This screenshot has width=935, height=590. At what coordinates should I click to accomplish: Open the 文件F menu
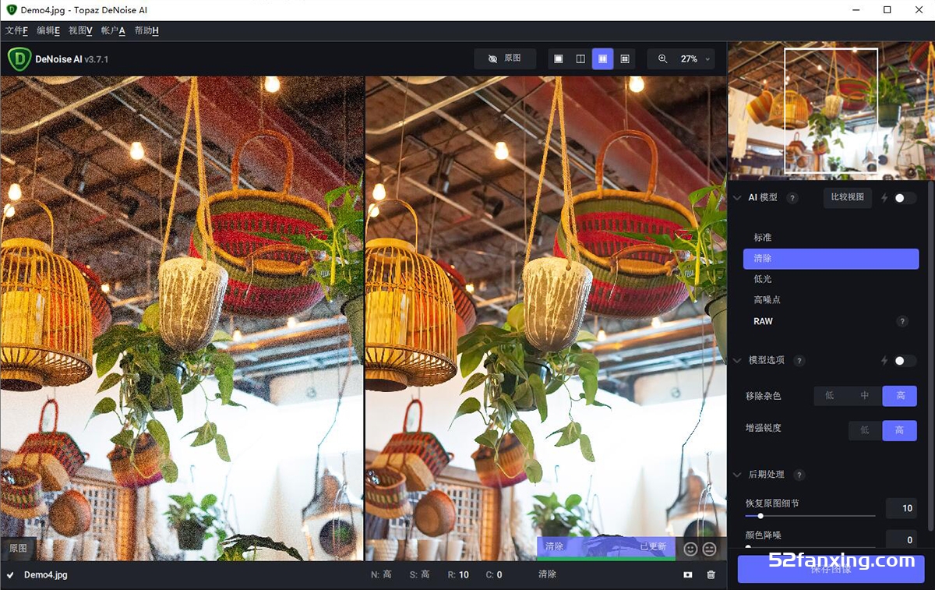pyautogui.click(x=16, y=30)
